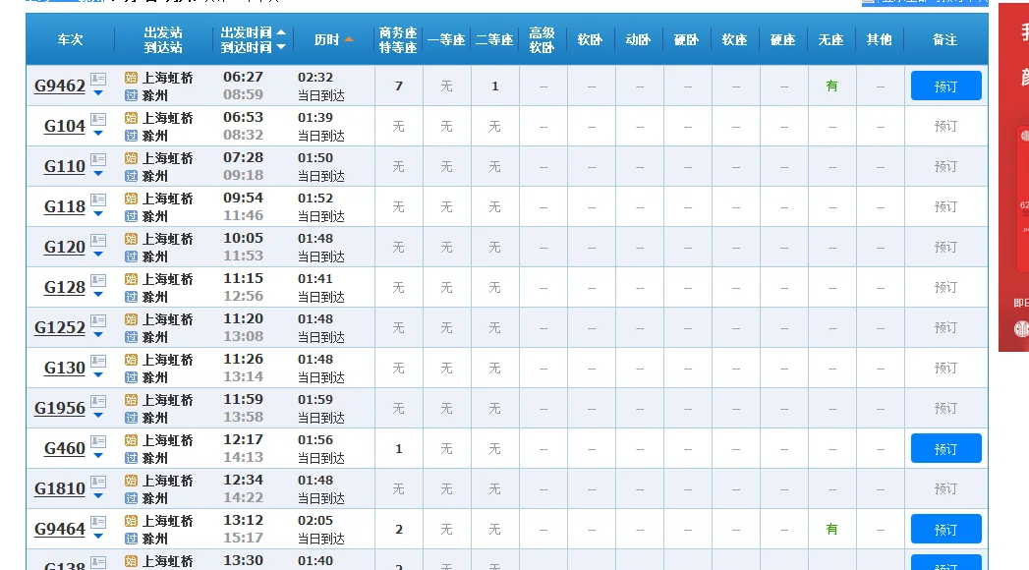Toggle the 历时 duration sort order
1029x570 pixels.
[x=350, y=37]
